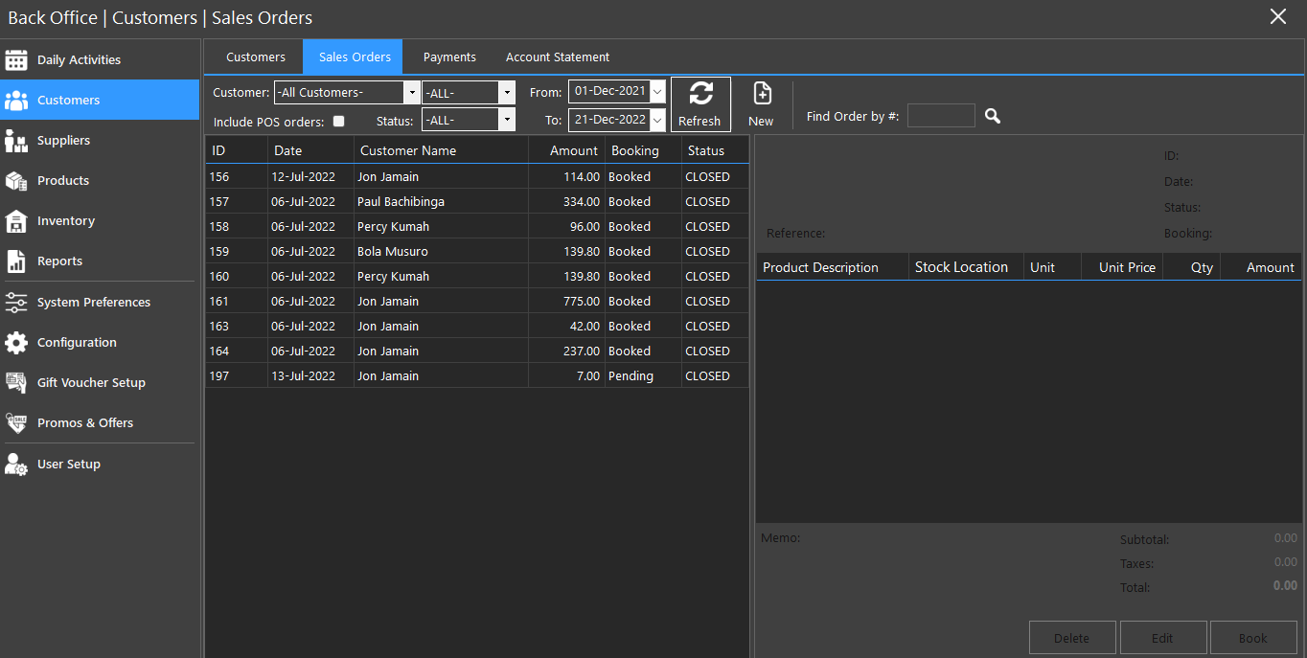Click the Find Order by # field
Viewport: 1307px width, 658px height.
[940, 116]
